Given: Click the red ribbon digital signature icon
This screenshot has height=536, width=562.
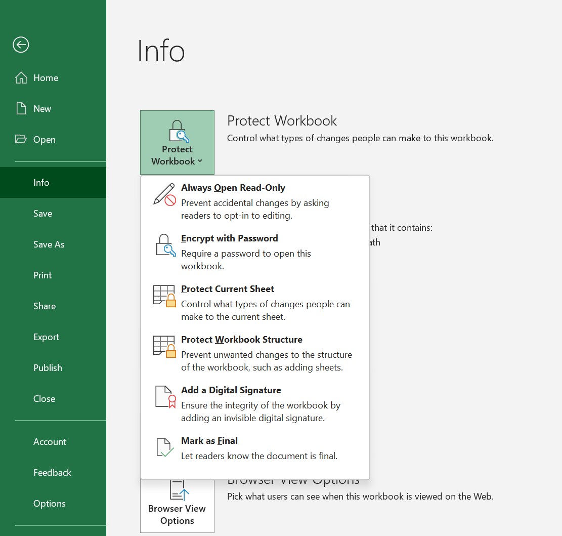Looking at the screenshot, I should pyautogui.click(x=164, y=397).
